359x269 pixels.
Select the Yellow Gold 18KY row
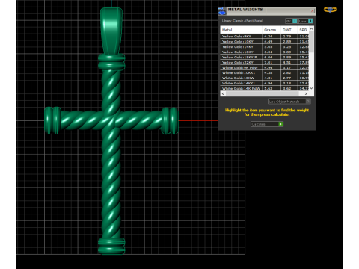pyautogui.click(x=265, y=52)
